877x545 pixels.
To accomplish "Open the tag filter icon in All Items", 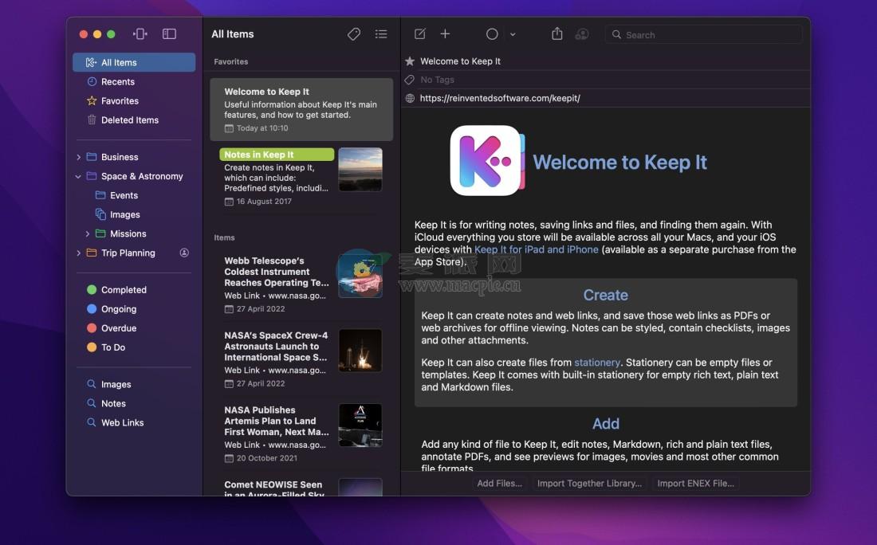I will [353, 34].
